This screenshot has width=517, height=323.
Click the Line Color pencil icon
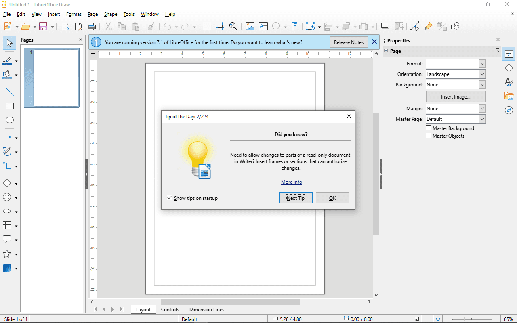(7, 61)
